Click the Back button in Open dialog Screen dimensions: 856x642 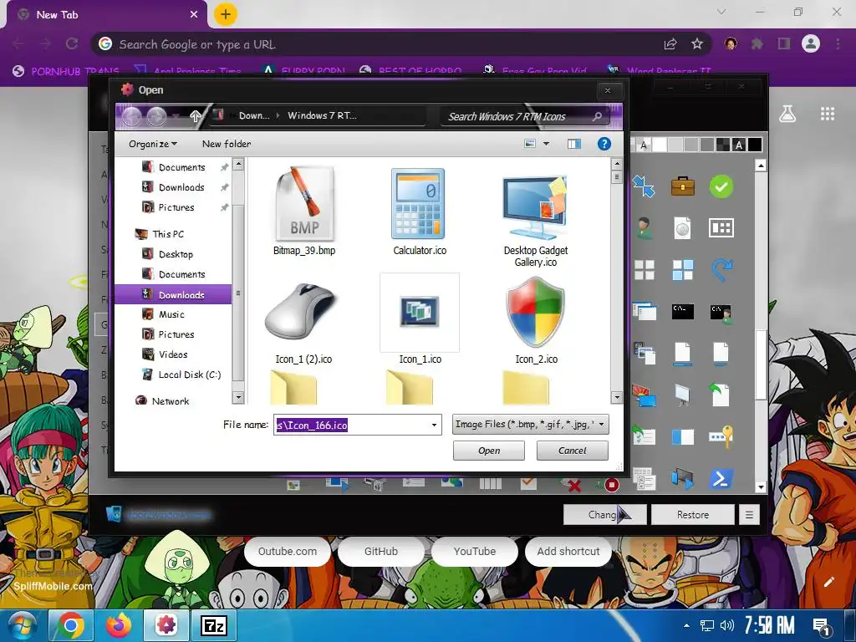(x=132, y=116)
